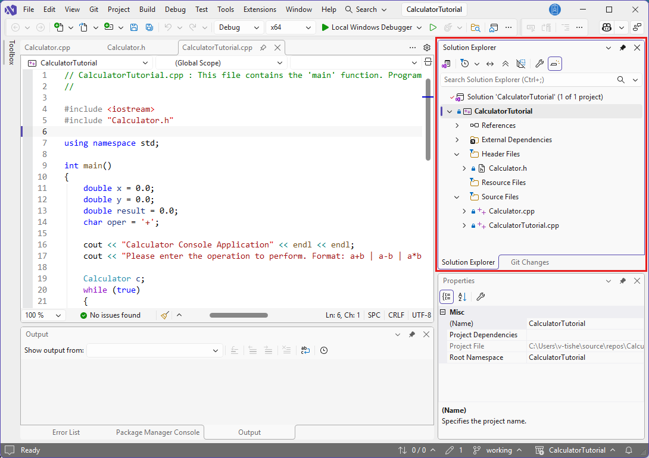Click CalculatorTutorial repository in status bar
The image size is (649, 458).
(x=575, y=450)
